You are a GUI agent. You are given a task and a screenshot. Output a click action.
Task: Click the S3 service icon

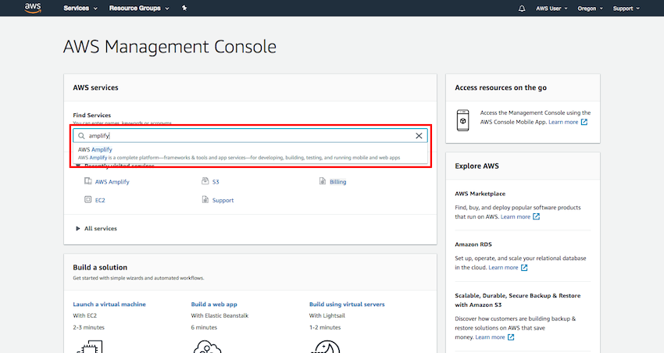205,181
